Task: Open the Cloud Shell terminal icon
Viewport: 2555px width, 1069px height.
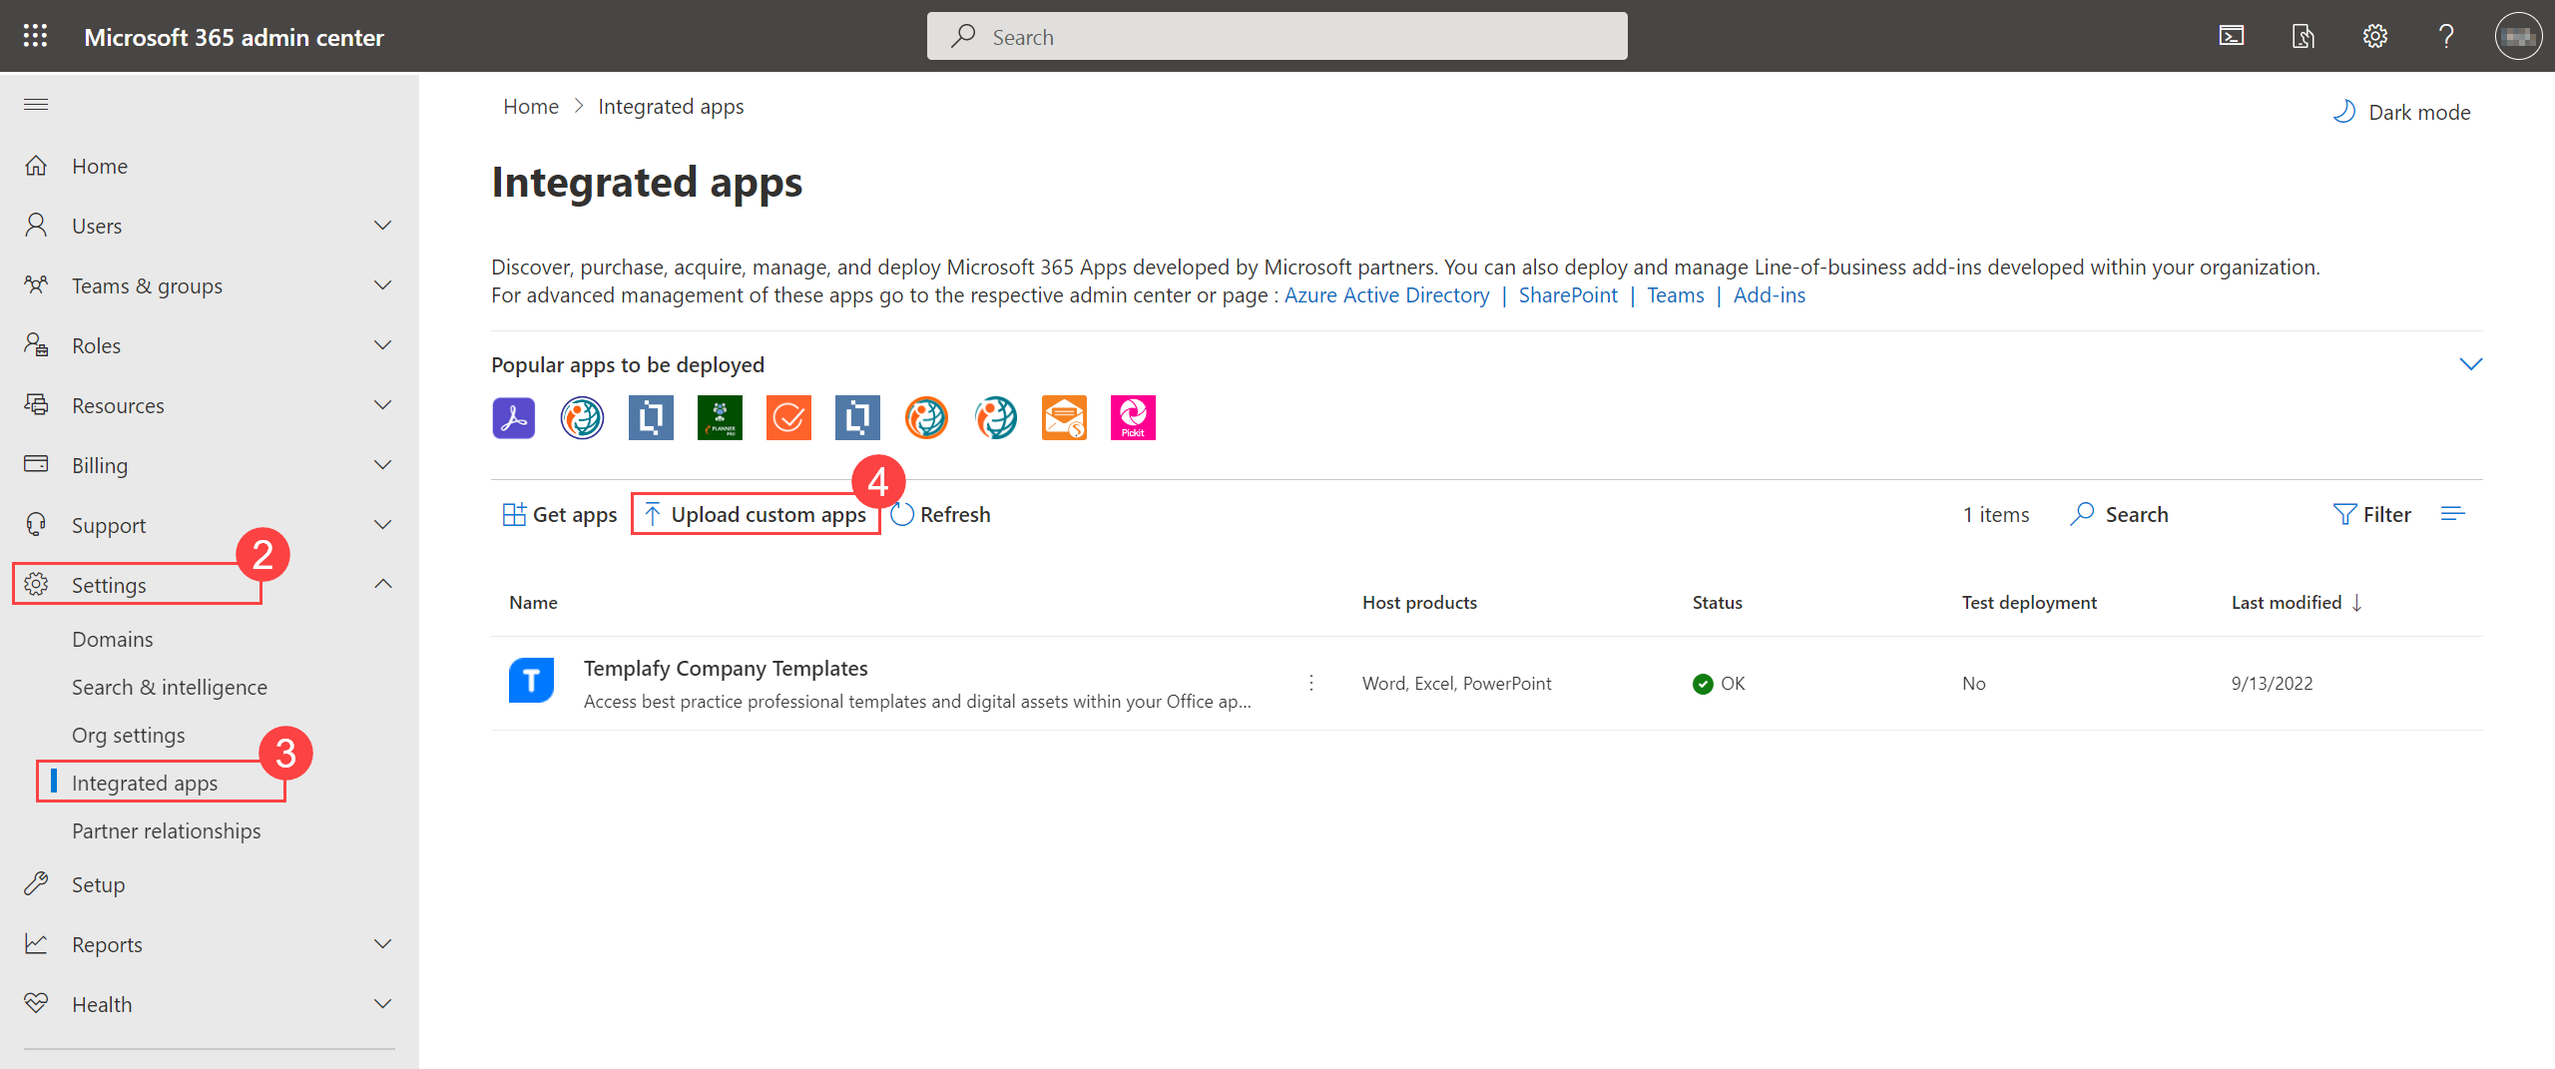Action: click(2233, 36)
